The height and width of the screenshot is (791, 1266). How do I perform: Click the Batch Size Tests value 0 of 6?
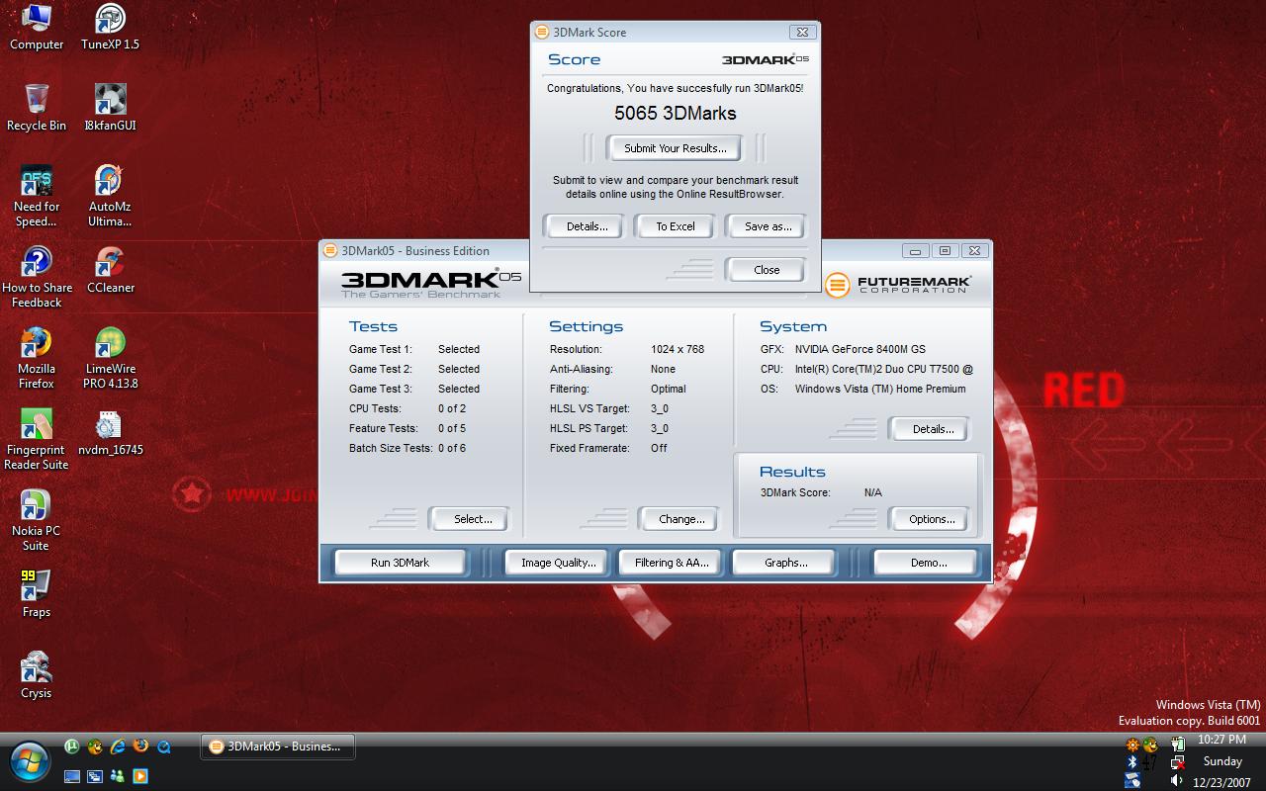[452, 448]
